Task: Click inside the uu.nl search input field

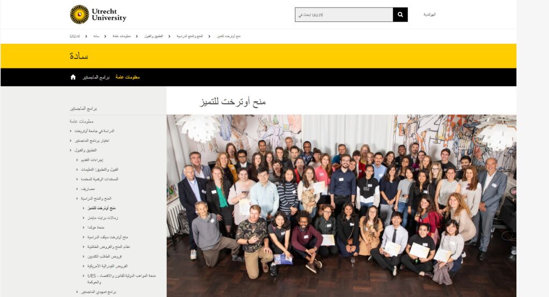Action: 344,14
